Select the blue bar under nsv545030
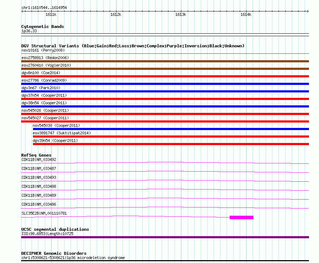The width and height of the screenshot is (319, 263). point(171,129)
